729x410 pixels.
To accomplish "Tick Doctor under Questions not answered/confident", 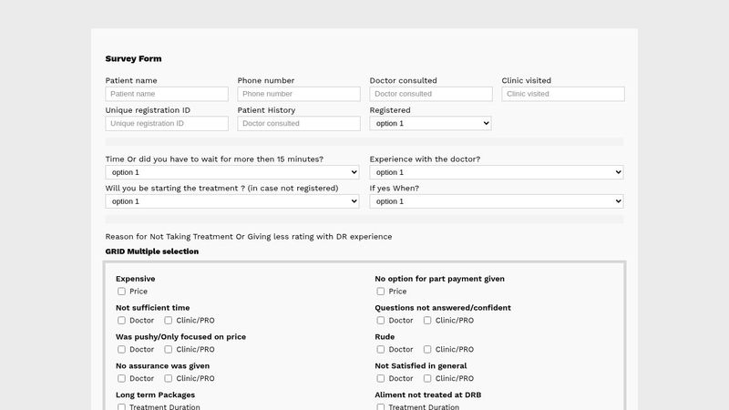I will (x=381, y=321).
